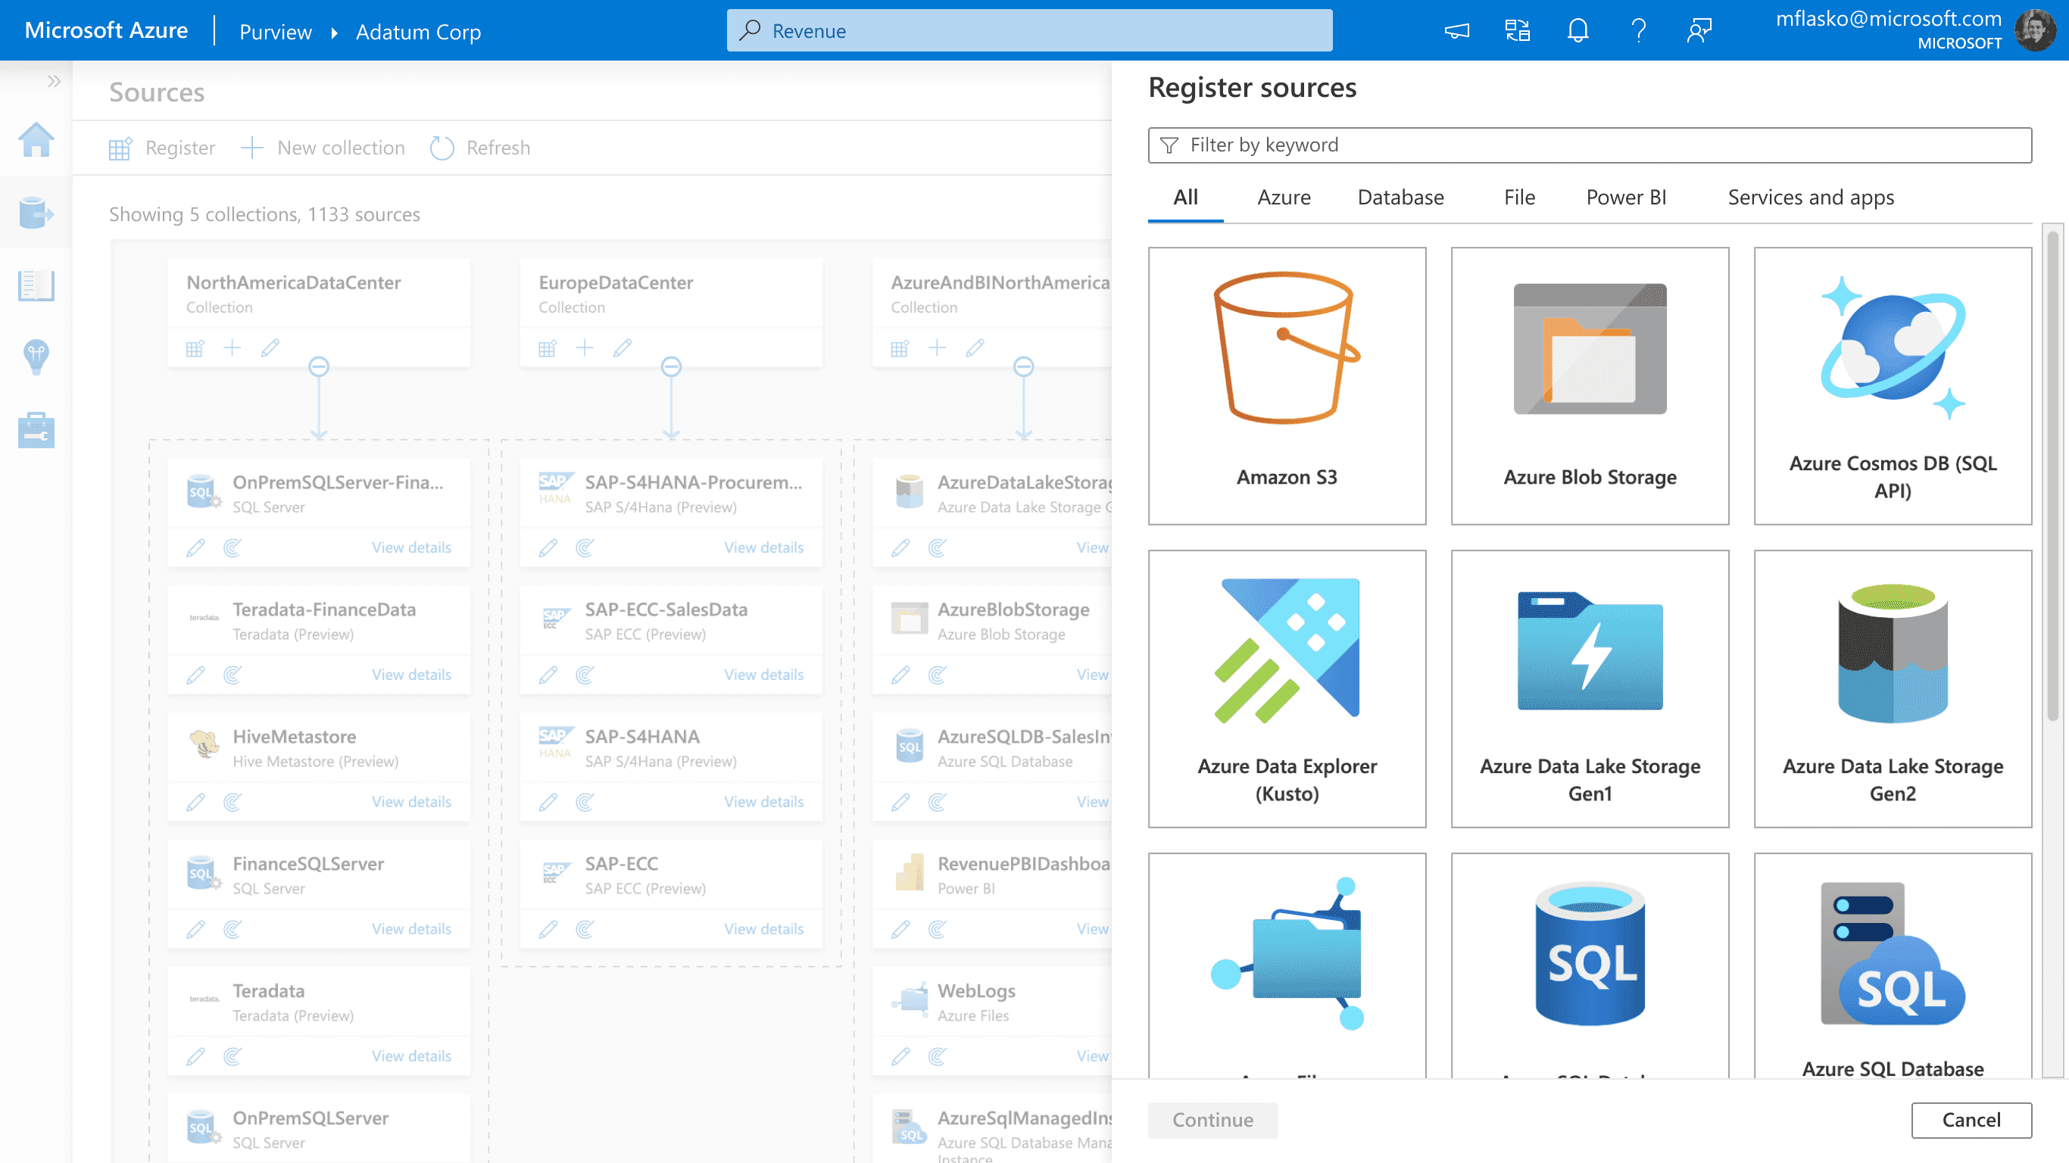Viewport: 2069px width, 1163px height.
Task: Select the Azure Data Explorer (Kusto) tile
Action: pos(1287,688)
